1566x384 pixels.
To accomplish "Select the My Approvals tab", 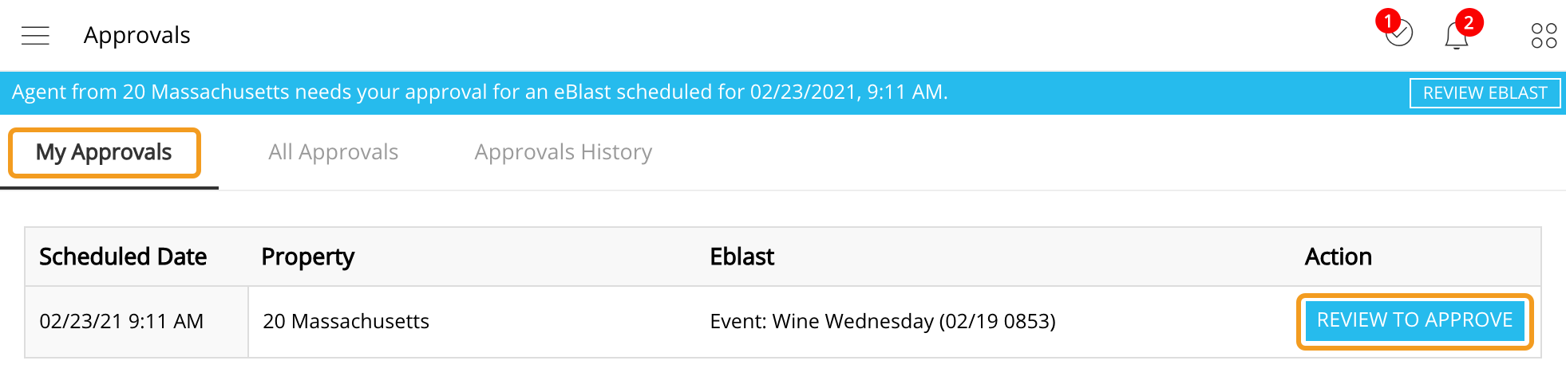I will pyautogui.click(x=104, y=152).
